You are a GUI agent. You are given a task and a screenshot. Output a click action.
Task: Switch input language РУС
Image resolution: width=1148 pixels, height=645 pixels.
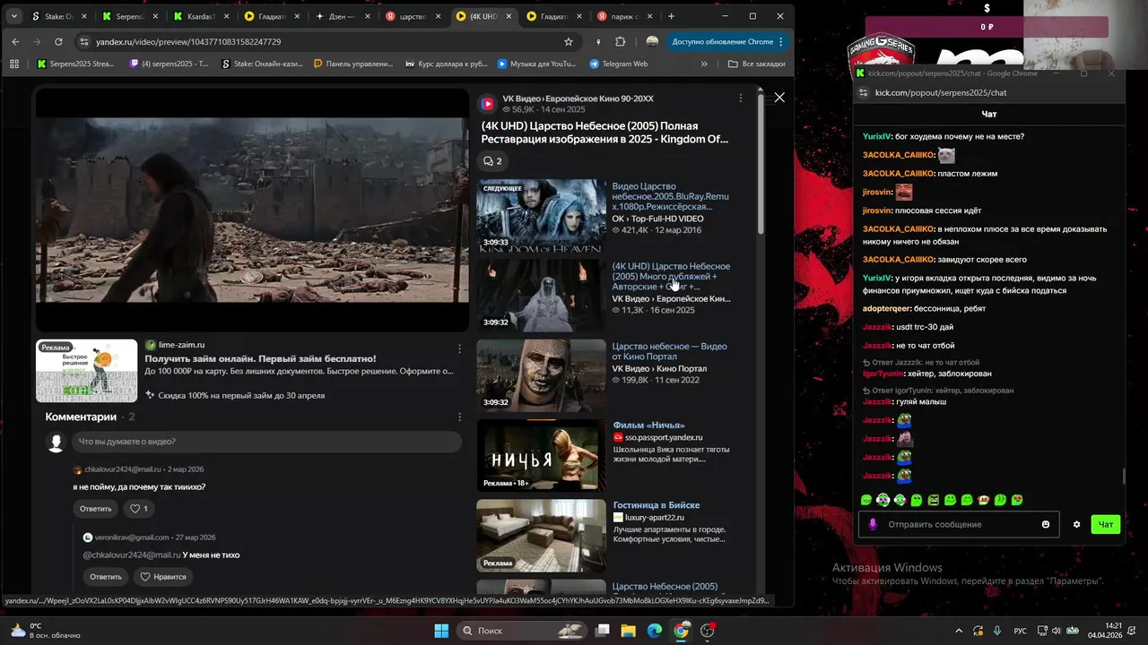point(1020,631)
